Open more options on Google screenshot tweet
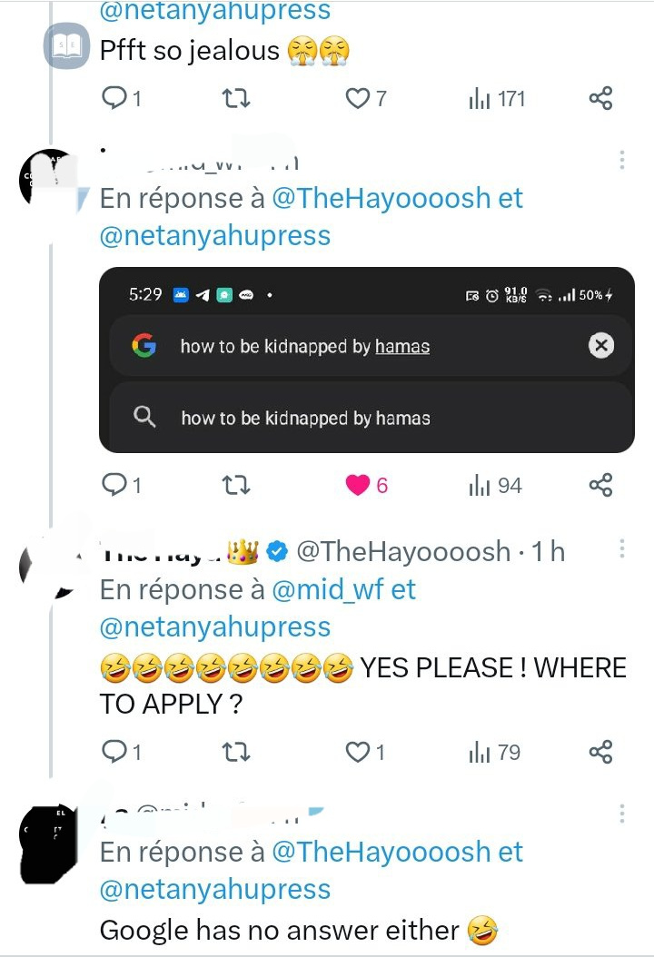 point(621,160)
